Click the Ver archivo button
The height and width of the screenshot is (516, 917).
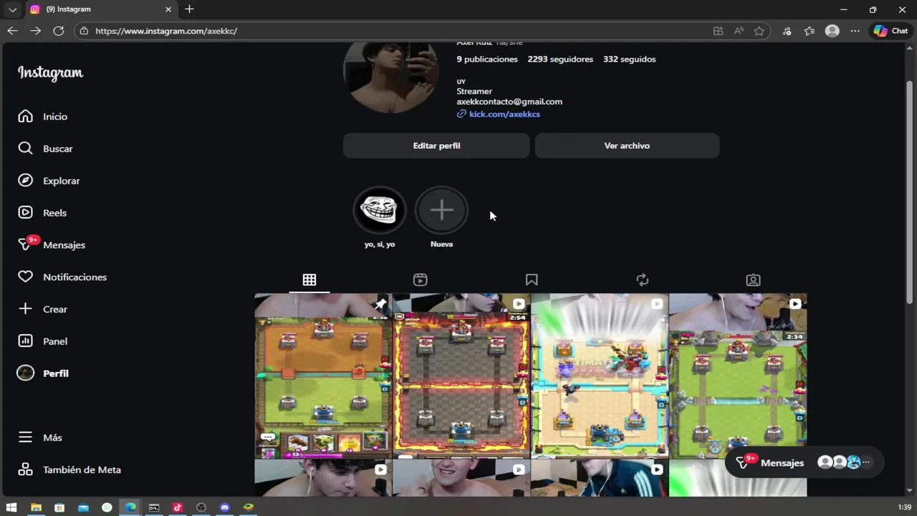627,145
